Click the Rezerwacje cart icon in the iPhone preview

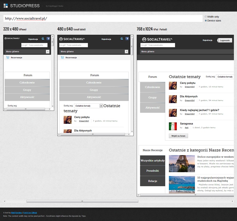(8, 58)
